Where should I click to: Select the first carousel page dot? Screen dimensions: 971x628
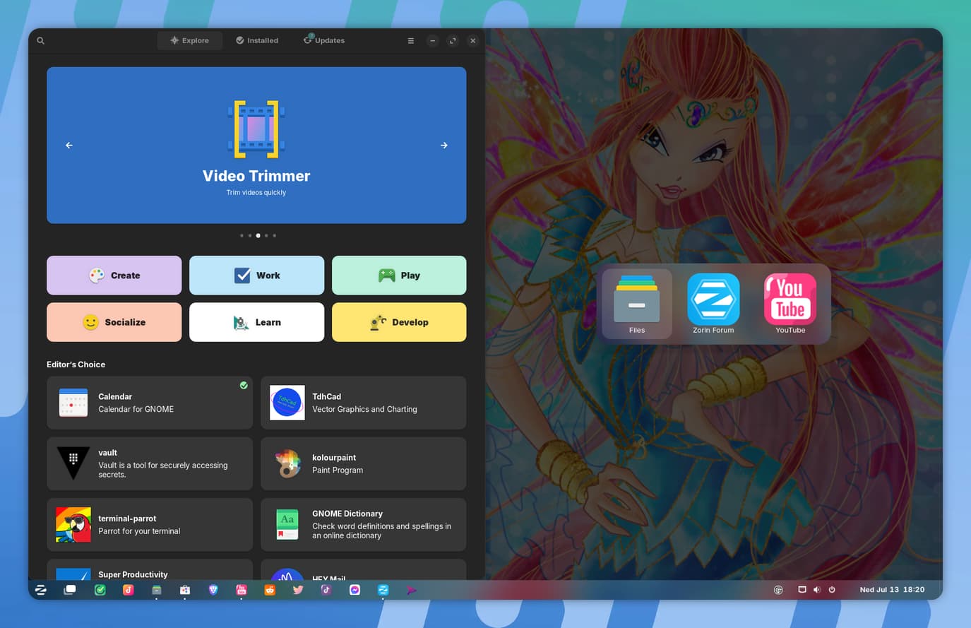pos(242,235)
